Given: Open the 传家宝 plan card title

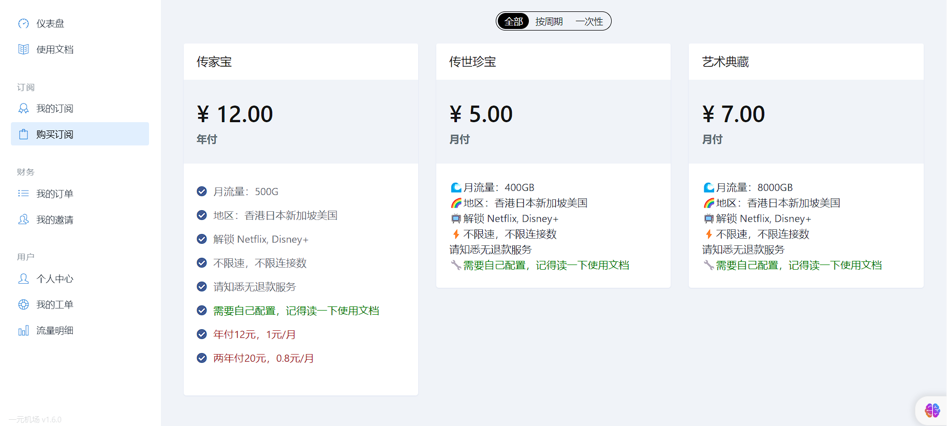Looking at the screenshot, I should pyautogui.click(x=214, y=62).
